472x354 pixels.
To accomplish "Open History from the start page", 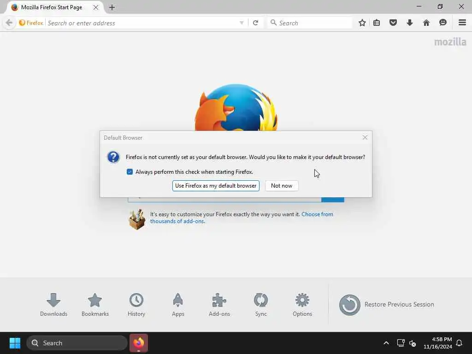I will (x=136, y=305).
